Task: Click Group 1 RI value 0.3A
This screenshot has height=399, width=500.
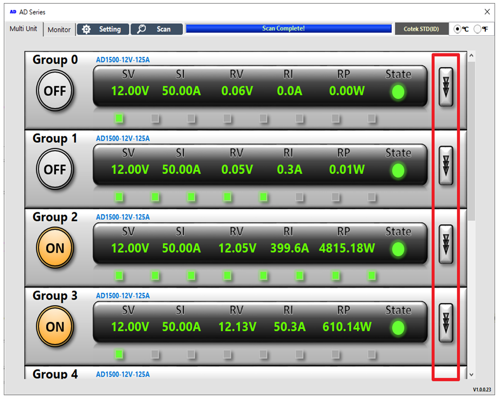Action: tap(289, 169)
